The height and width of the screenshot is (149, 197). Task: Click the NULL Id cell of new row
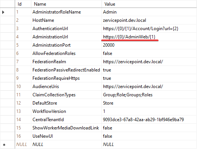[x=23, y=144]
